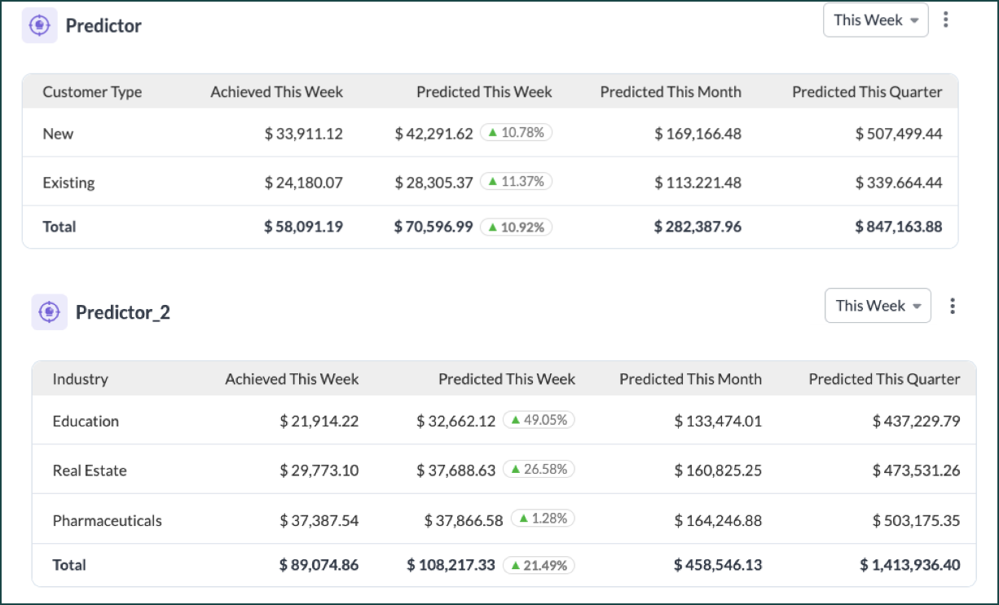
Task: Select the Education industry row label
Action: click(x=86, y=422)
